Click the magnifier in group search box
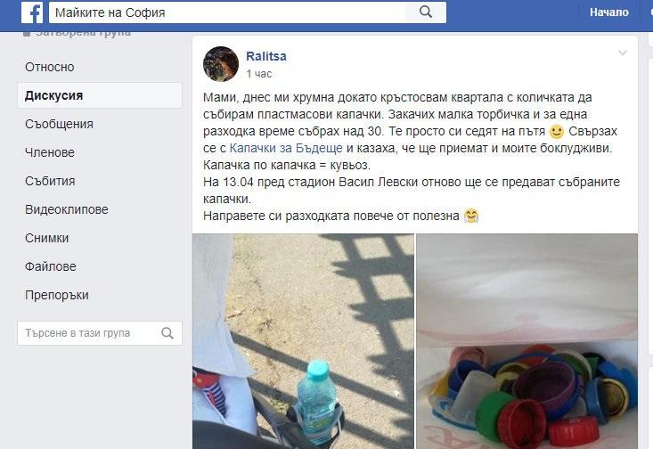Screen dimensions: 653x449 click(167, 333)
